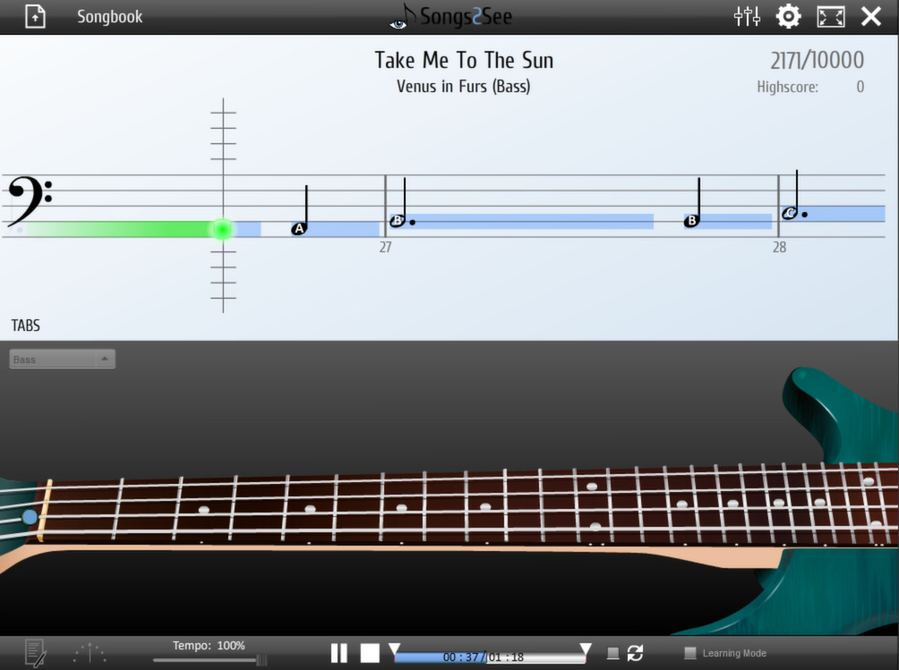Open the Bass instrument dropdown

coord(61,359)
